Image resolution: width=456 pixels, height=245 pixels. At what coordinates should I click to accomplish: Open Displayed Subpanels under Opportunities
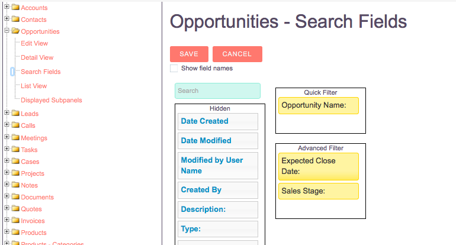(52, 100)
